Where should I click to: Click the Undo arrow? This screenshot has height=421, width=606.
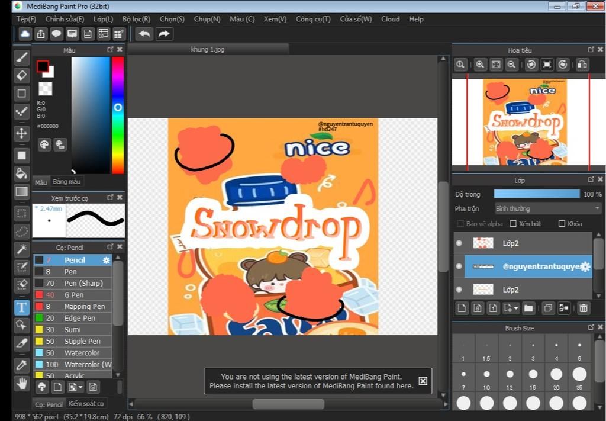pos(144,34)
